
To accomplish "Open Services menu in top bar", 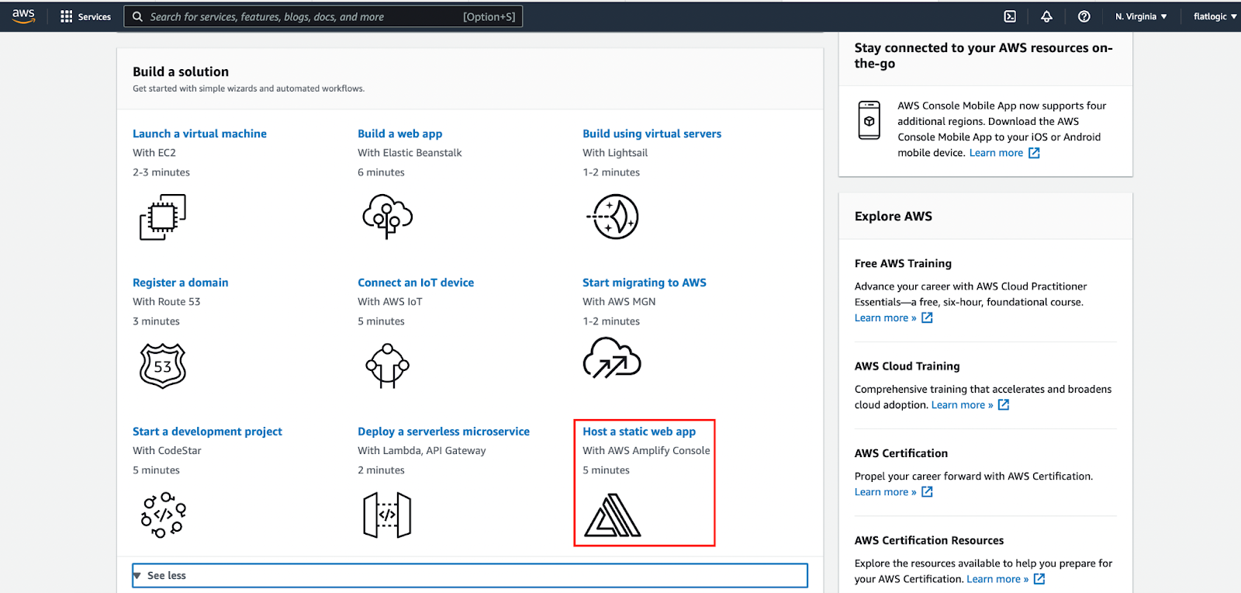I will (85, 16).
